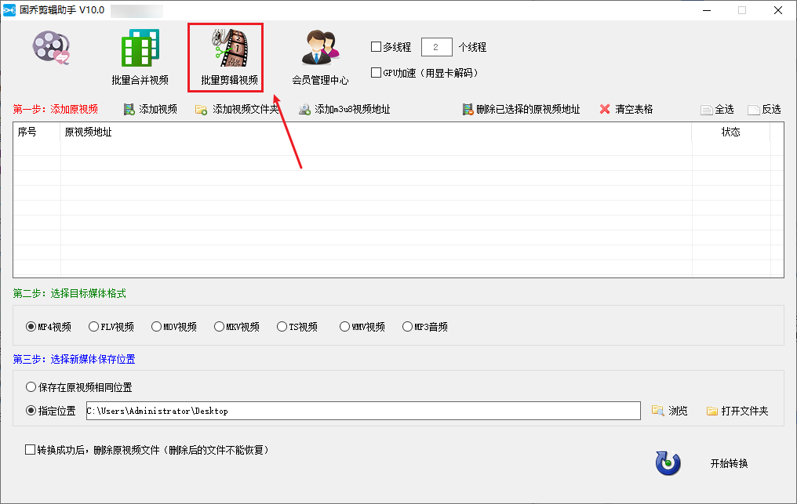Click 删除已选择的原视频地址
Image resolution: width=797 pixels, height=504 pixels.
click(x=521, y=110)
